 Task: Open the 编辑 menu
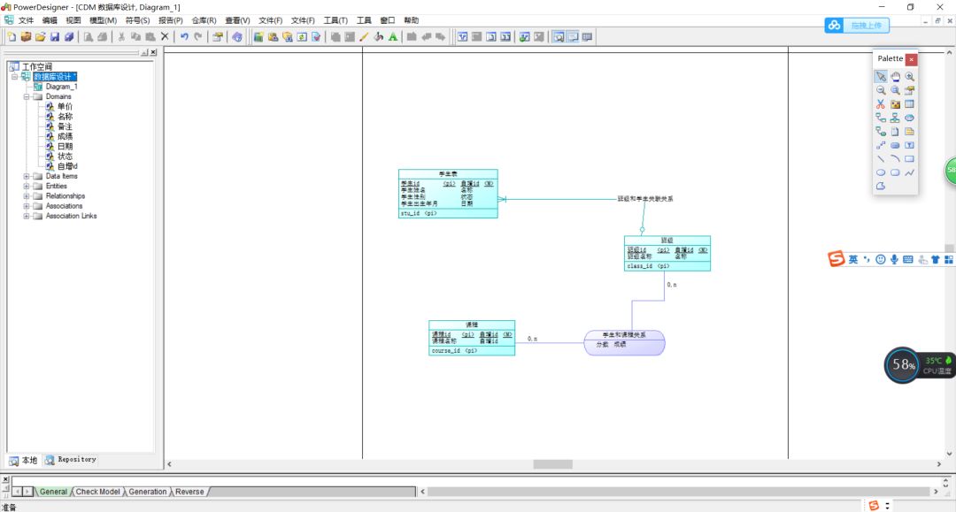pyautogui.click(x=50, y=20)
